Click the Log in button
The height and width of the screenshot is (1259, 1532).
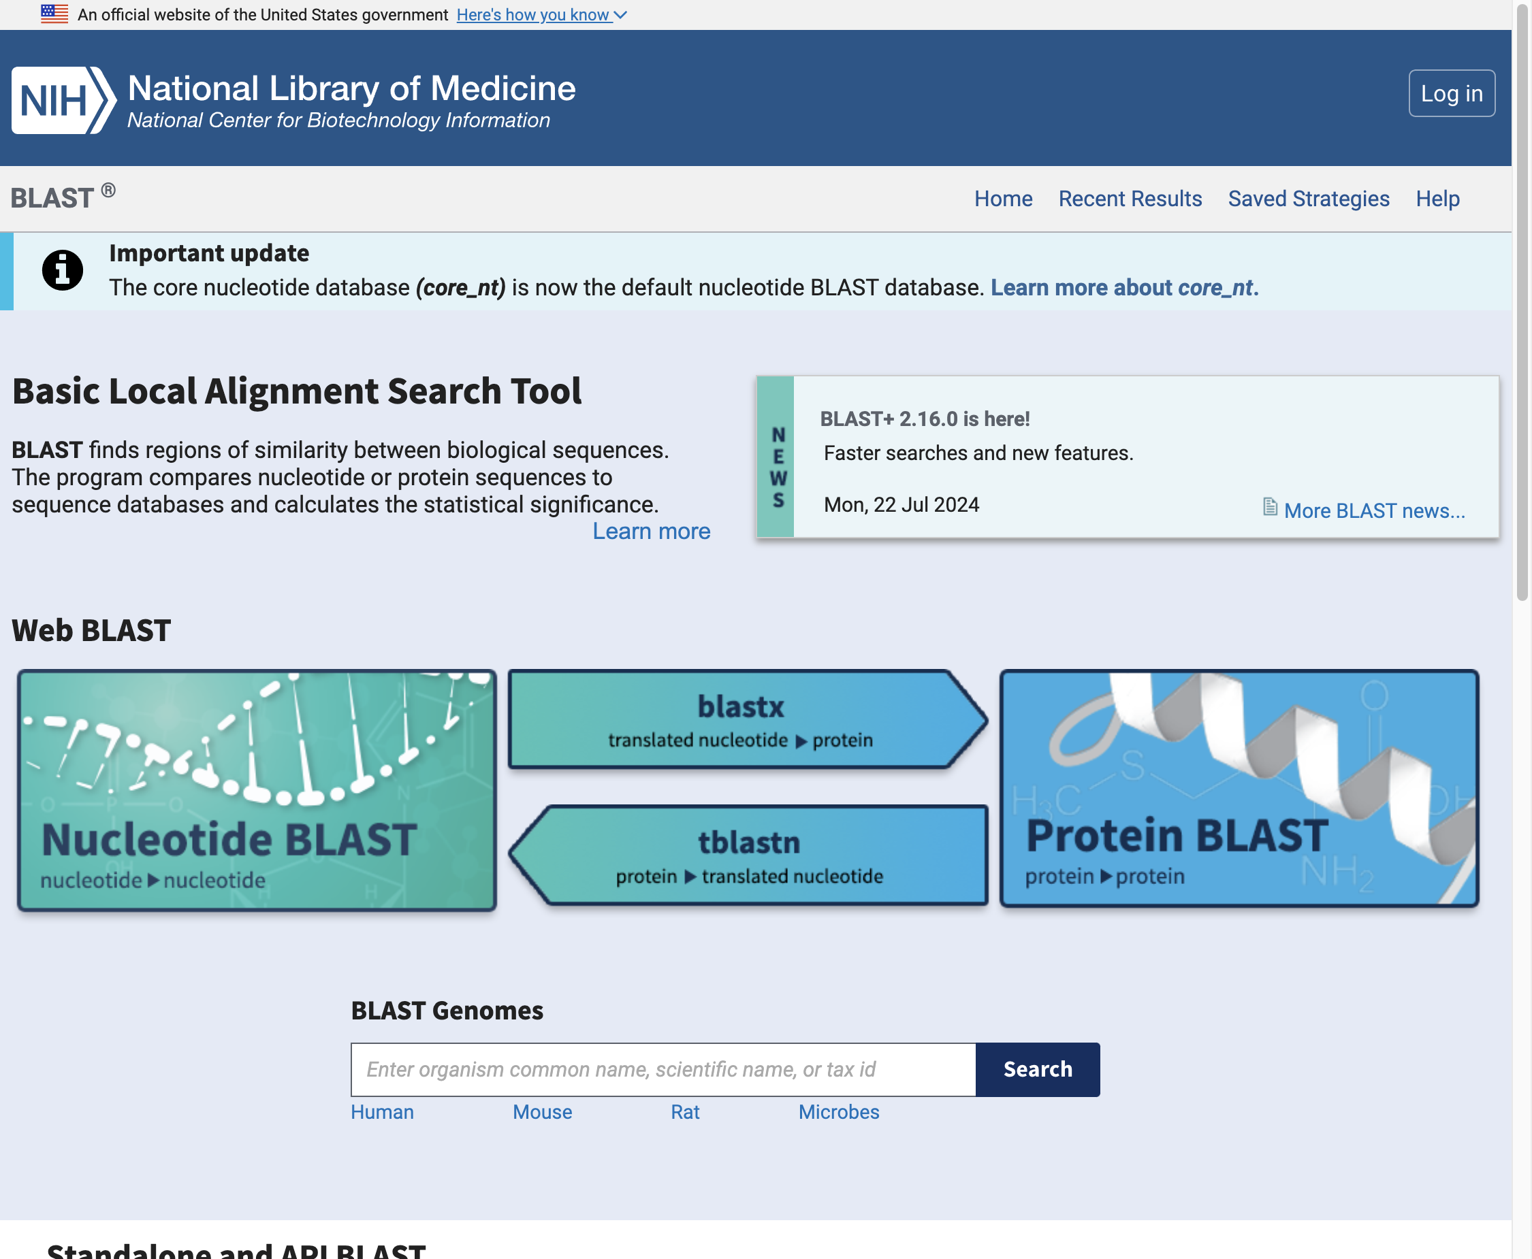(1452, 93)
